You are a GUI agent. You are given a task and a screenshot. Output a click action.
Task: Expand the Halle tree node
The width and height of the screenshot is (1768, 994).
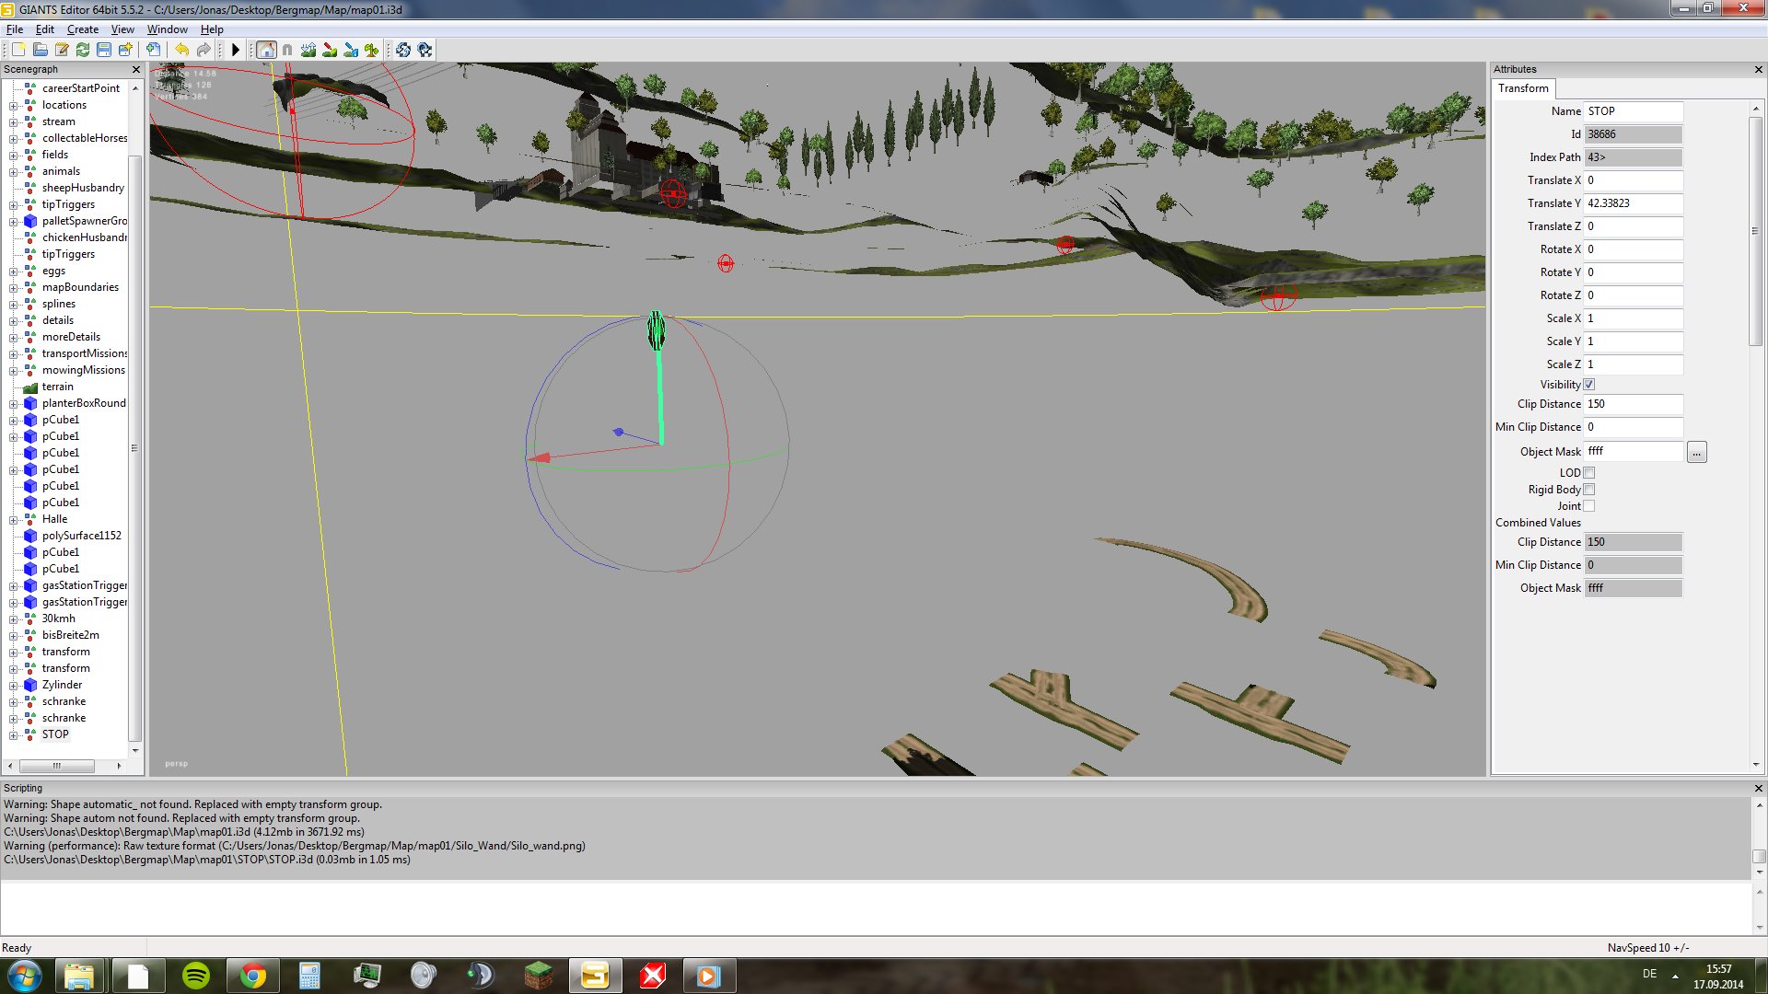coord(13,520)
